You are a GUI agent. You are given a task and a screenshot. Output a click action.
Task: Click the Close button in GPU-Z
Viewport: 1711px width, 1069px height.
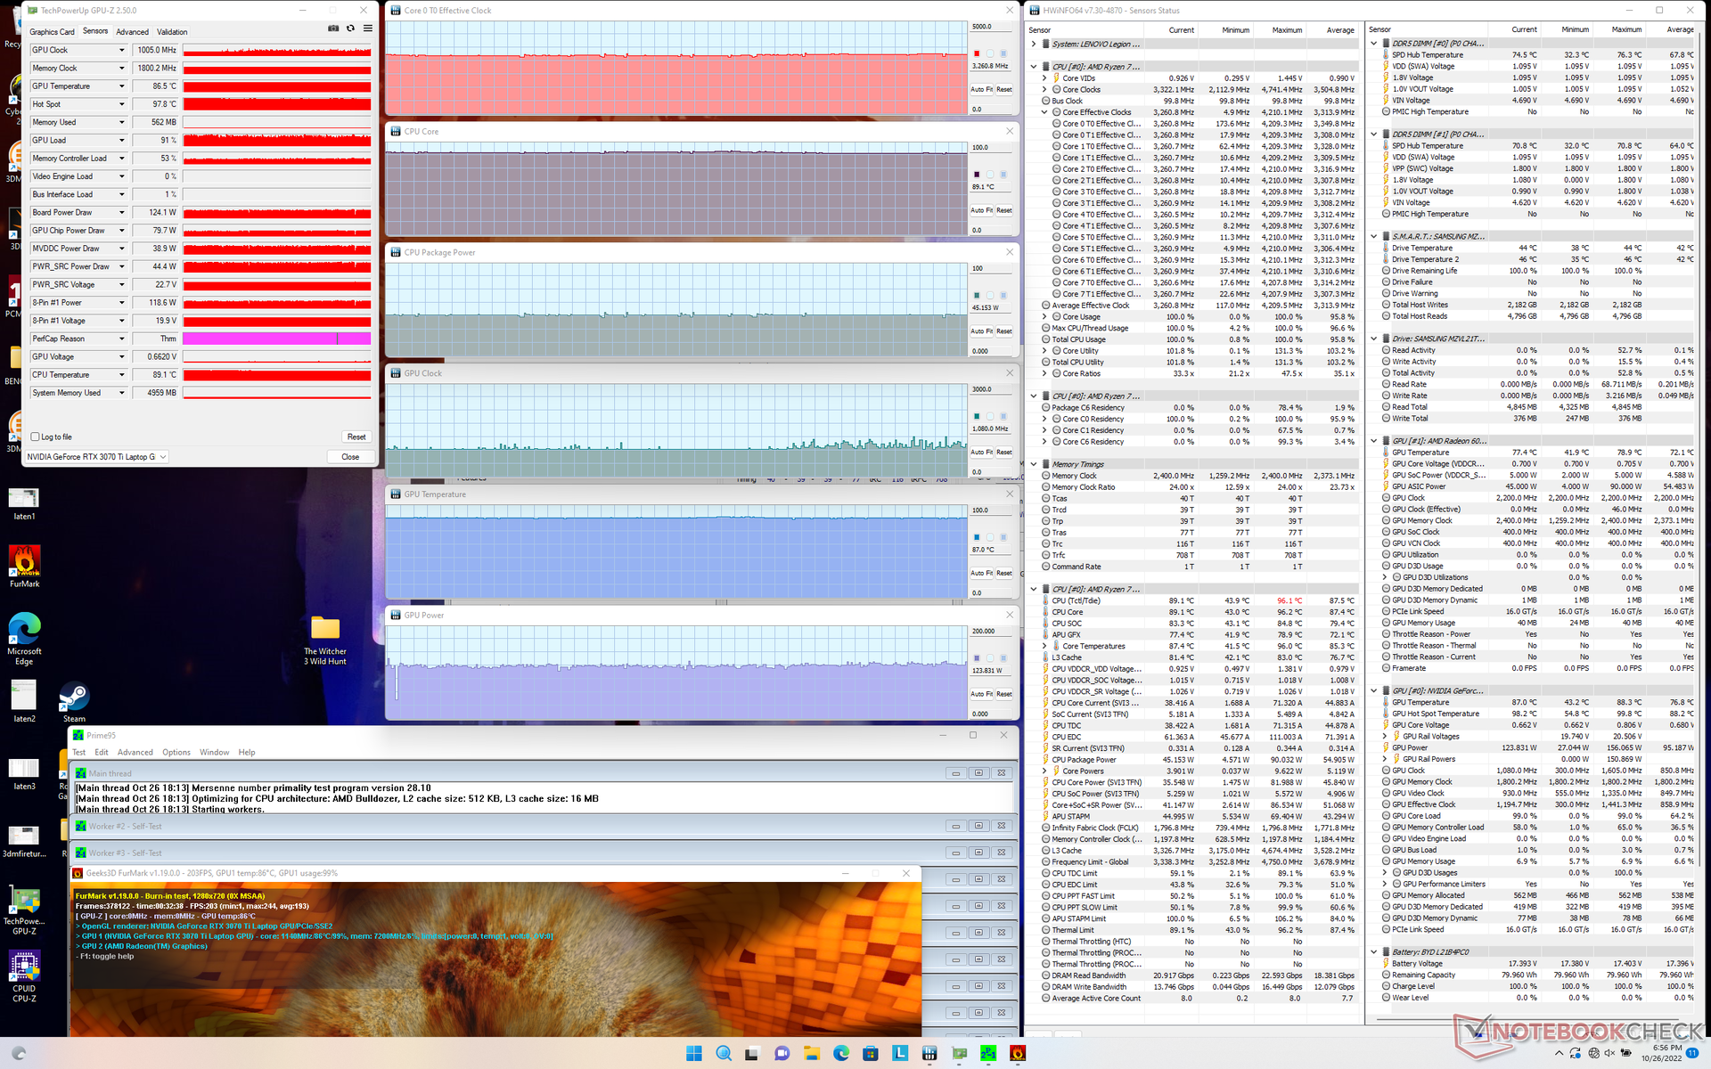pyautogui.click(x=350, y=457)
